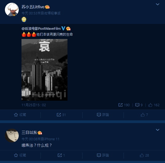
Task: Open the @后浪电影PostWaveFilm account link
Action: pos(41,29)
